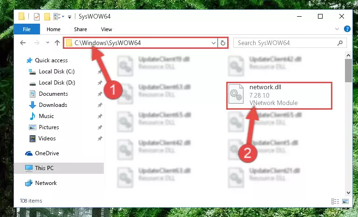358x217 pixels.
Task: Click the New folder quick access icon
Action: [47, 17]
